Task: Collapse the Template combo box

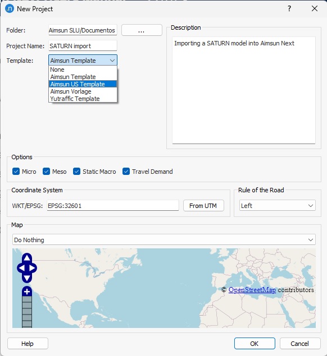Action: [x=83, y=61]
